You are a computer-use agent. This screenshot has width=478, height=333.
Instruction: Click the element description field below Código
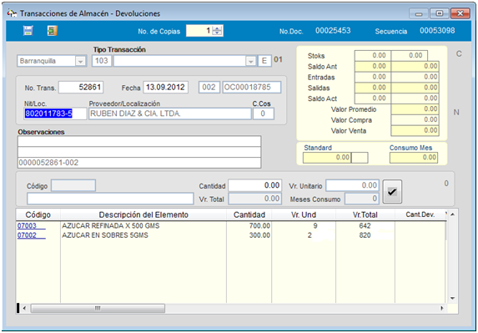coord(110,199)
